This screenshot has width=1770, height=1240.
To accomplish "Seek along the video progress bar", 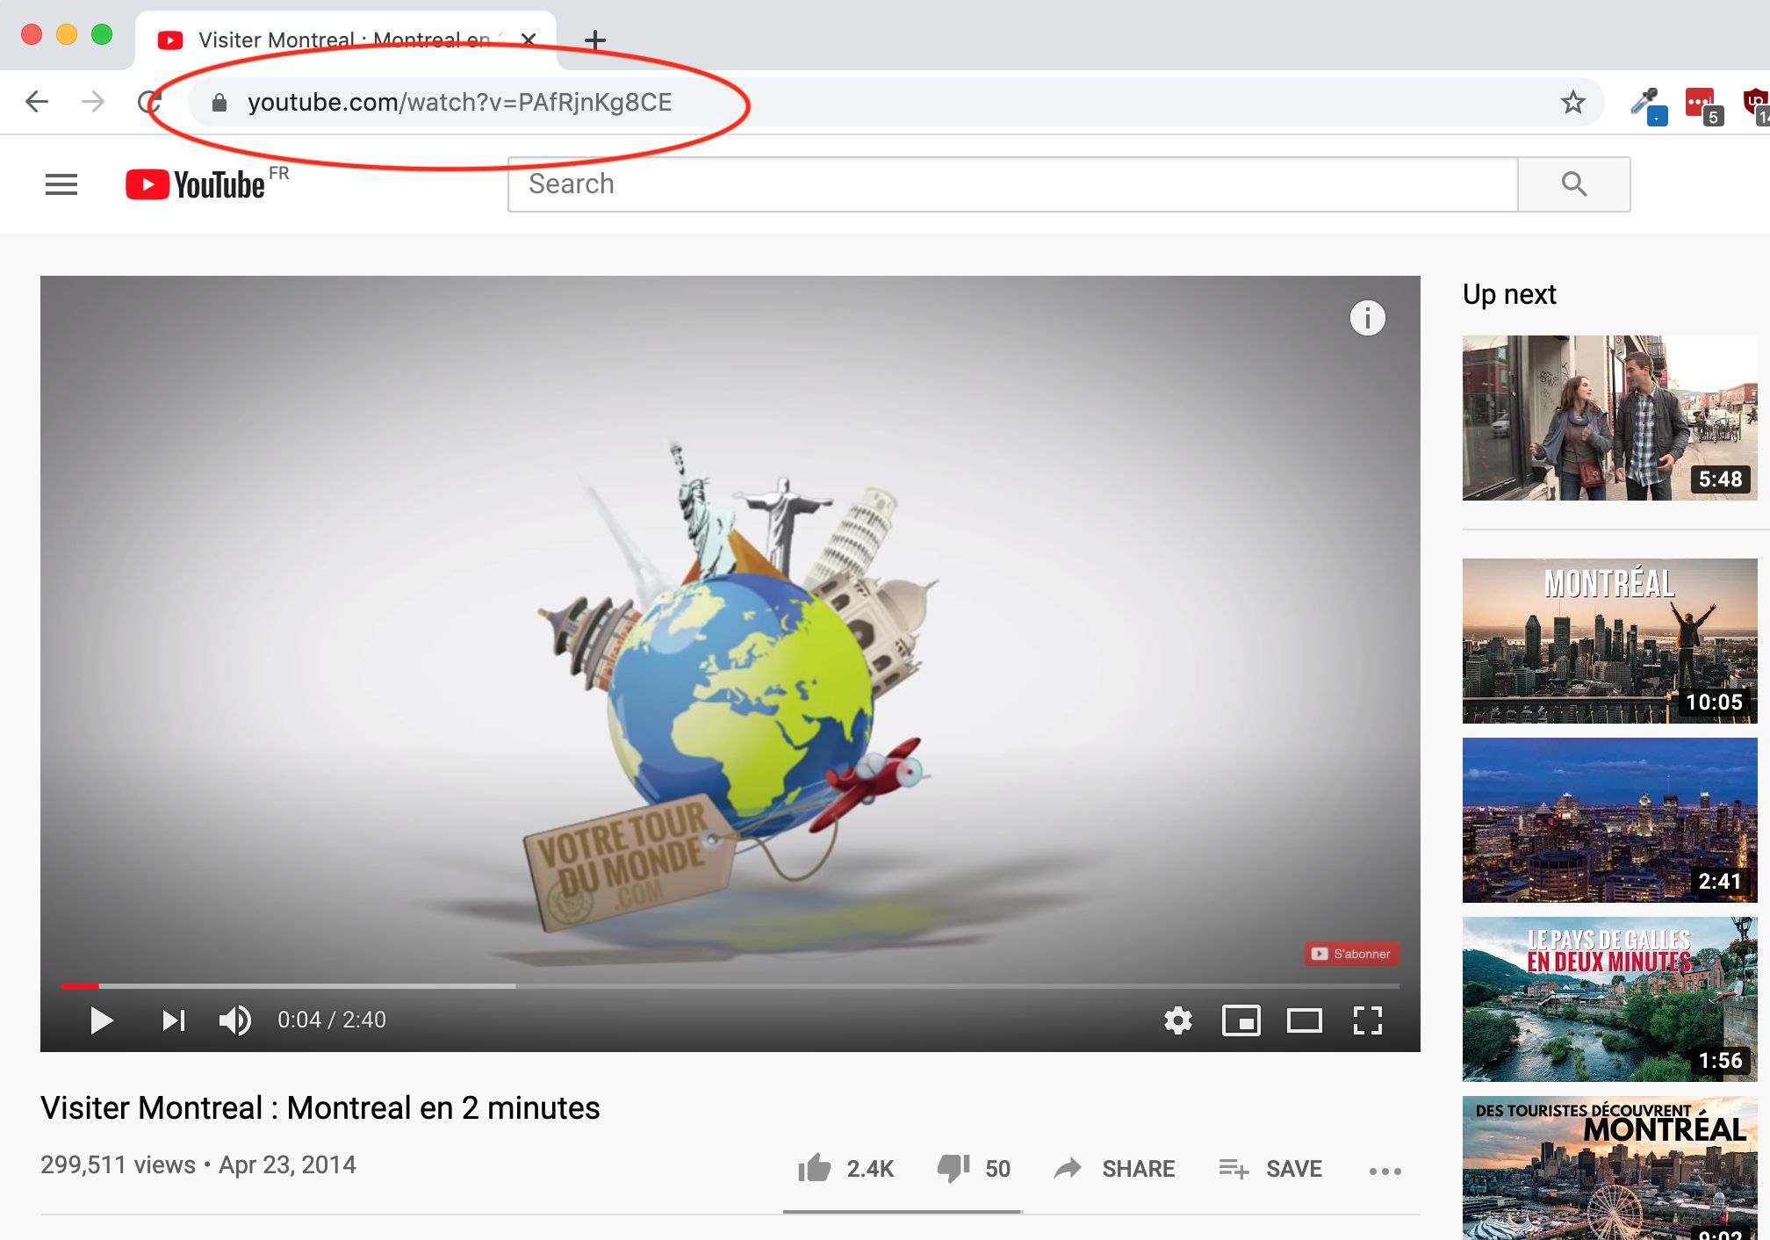I will [729, 986].
